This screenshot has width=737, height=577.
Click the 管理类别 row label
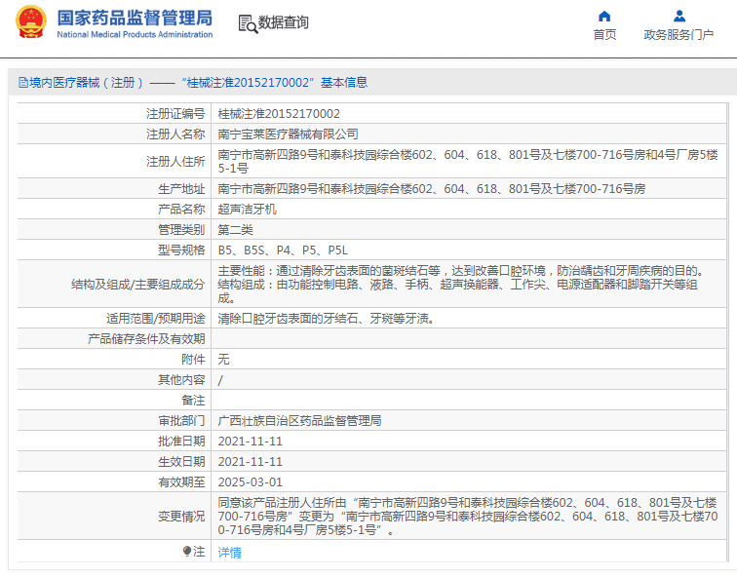click(181, 230)
